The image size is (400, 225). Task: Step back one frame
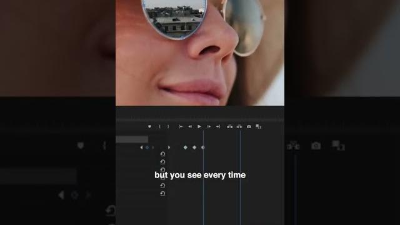point(190,126)
